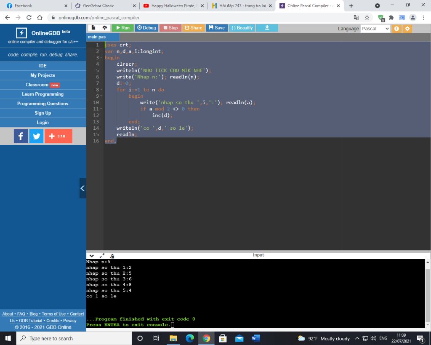Open the About footer link
The image size is (431, 345).
click(8, 314)
